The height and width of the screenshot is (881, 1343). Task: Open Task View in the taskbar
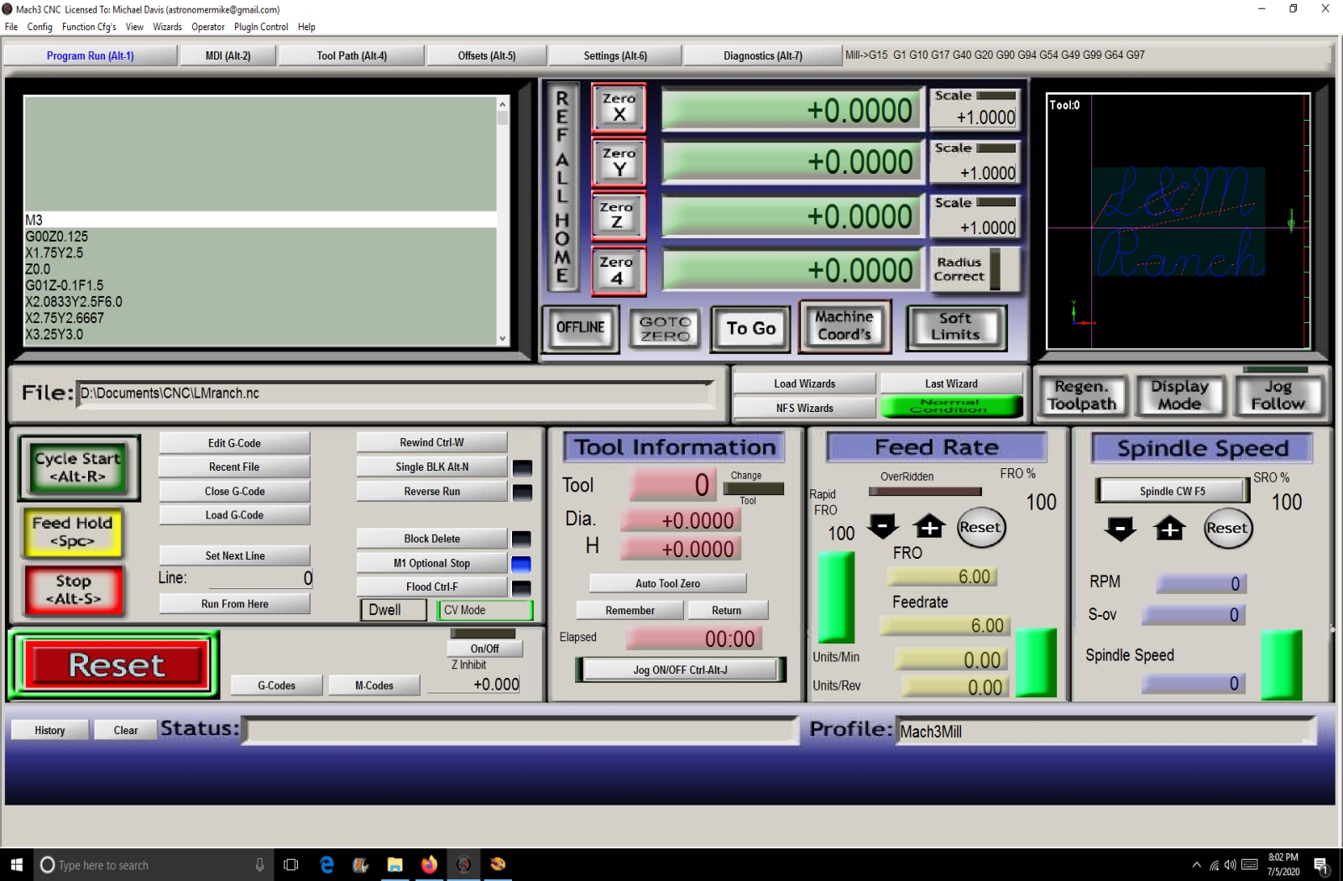pos(291,864)
